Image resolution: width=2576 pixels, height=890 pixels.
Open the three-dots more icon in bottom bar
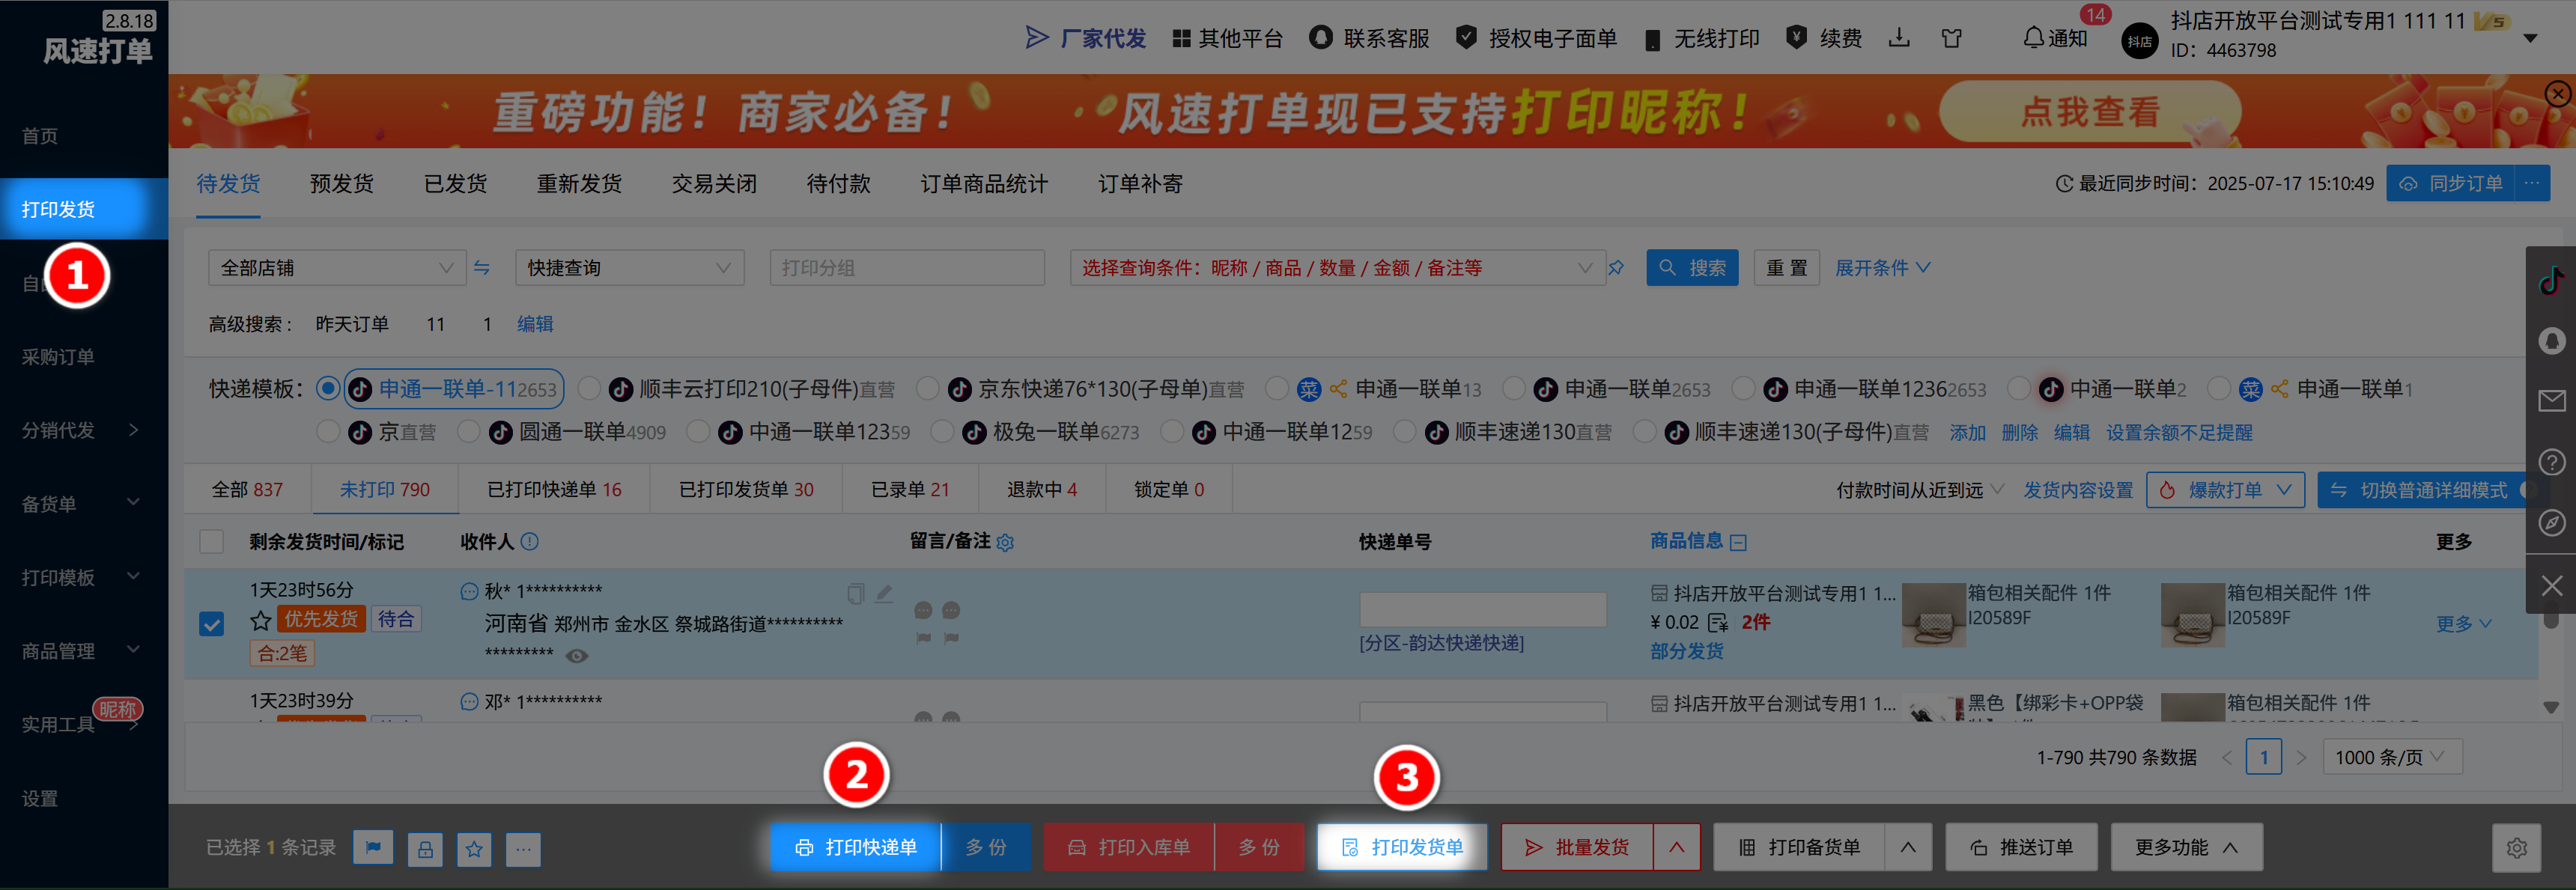523,848
